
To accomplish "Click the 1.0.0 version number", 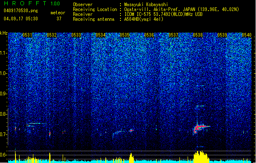I will pos(55,4).
